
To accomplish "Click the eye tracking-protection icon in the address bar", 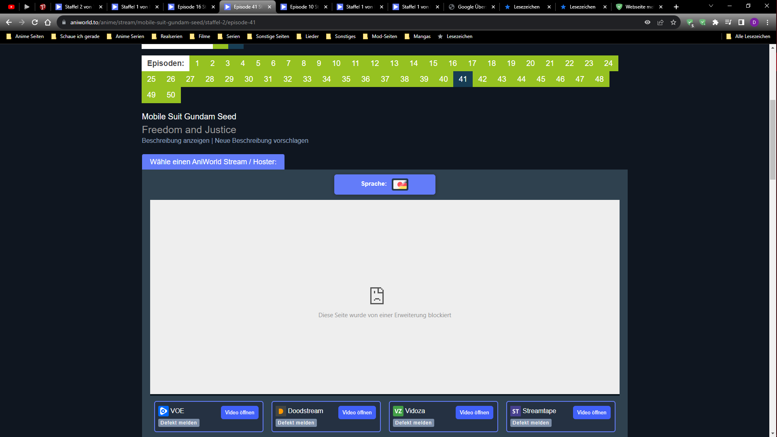I will tap(647, 22).
